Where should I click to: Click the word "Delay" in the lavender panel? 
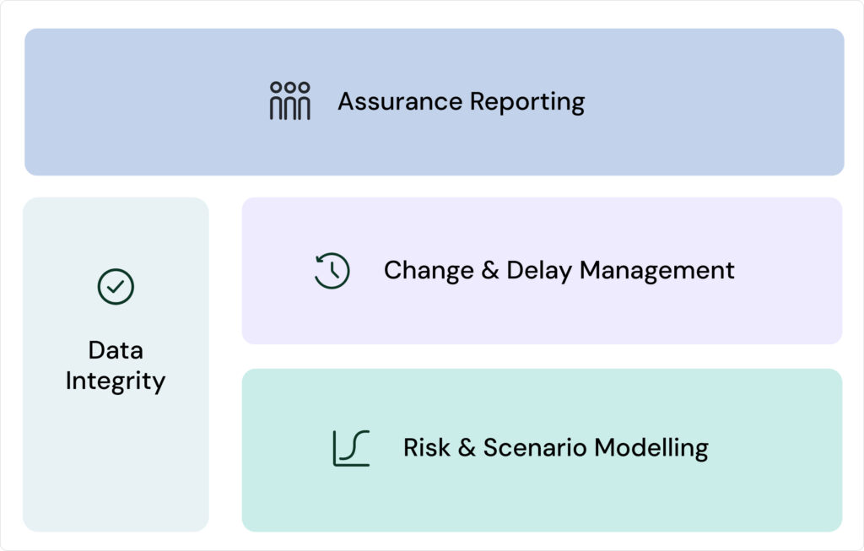click(539, 270)
